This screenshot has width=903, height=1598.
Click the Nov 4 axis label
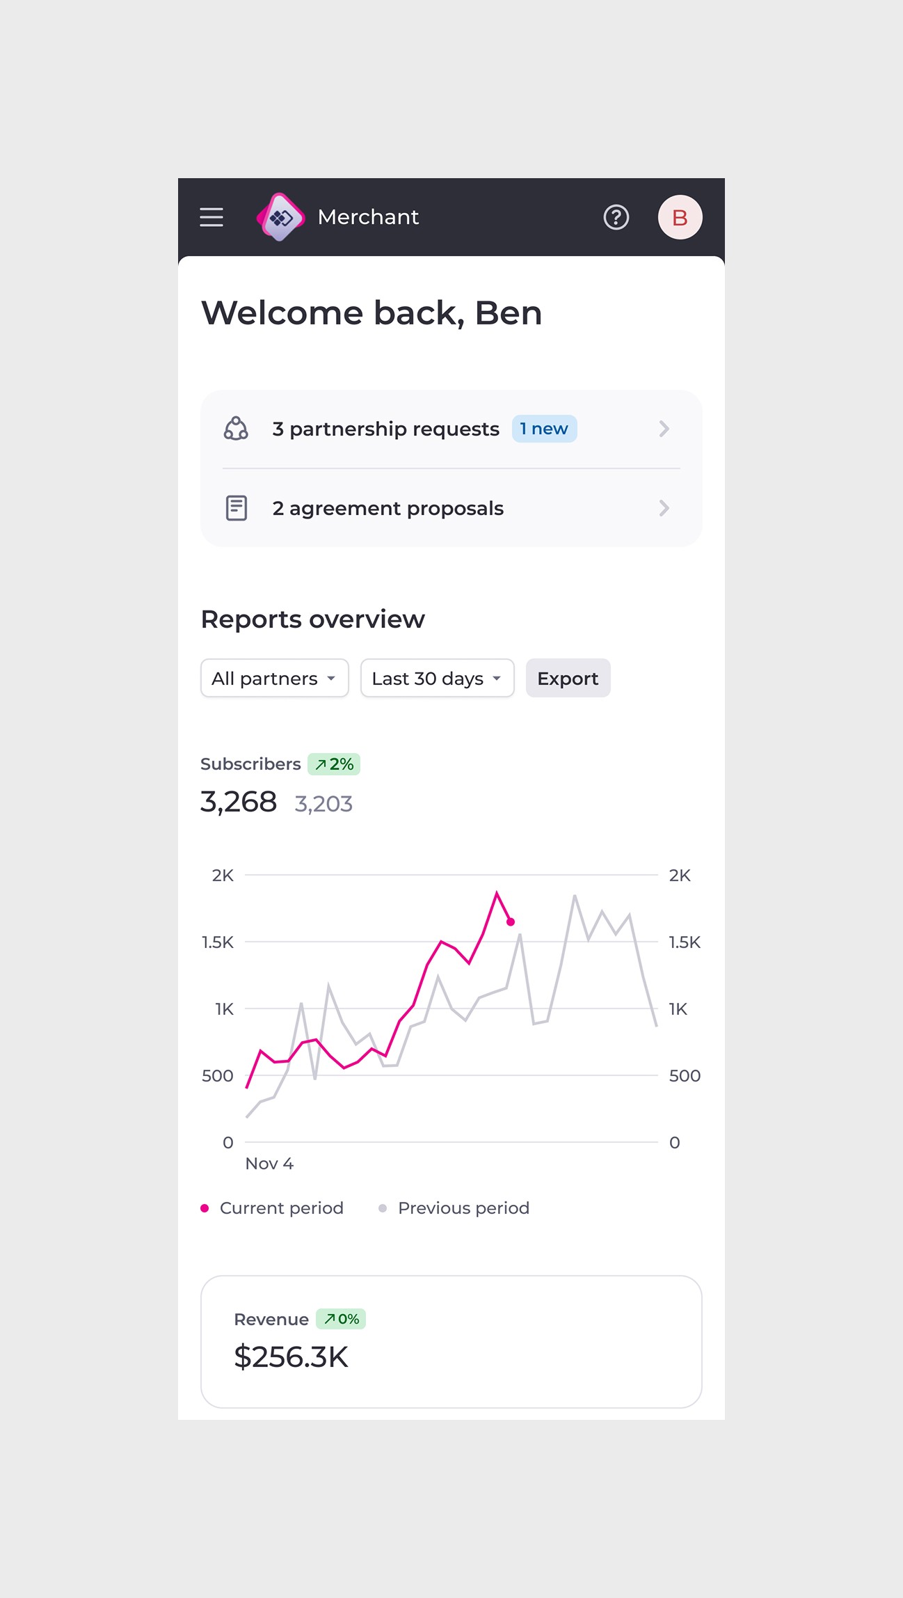coord(269,1163)
